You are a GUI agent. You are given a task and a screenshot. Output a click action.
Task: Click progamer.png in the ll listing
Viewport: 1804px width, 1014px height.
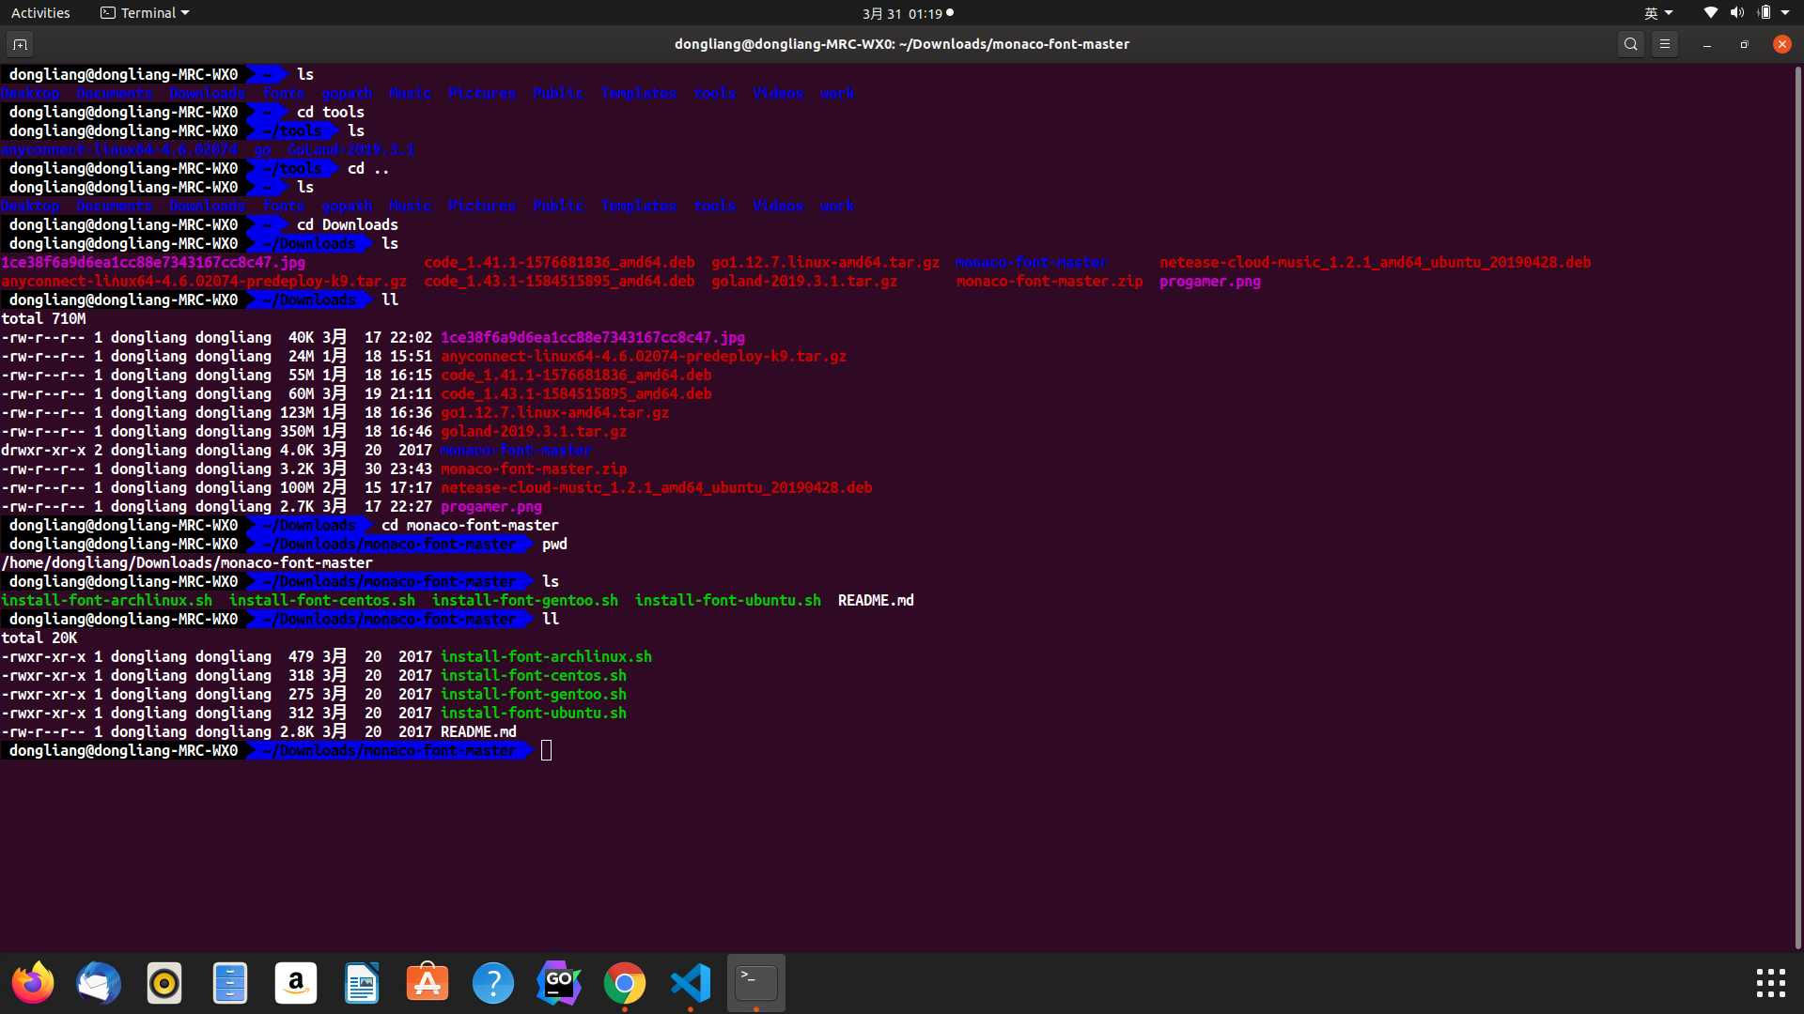pyautogui.click(x=491, y=506)
